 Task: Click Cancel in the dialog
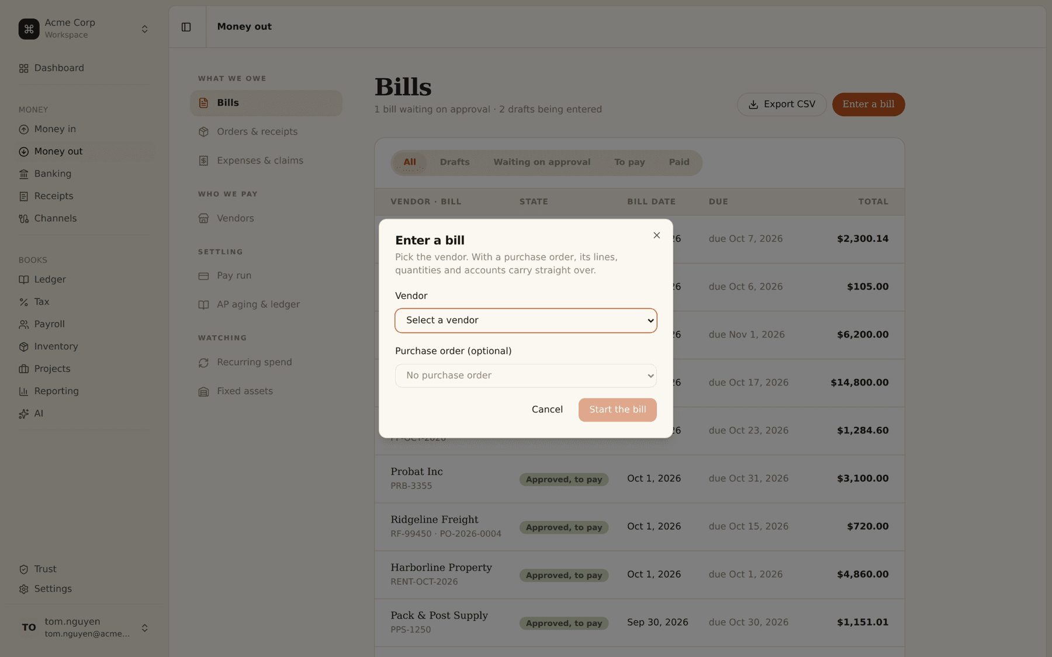click(547, 410)
